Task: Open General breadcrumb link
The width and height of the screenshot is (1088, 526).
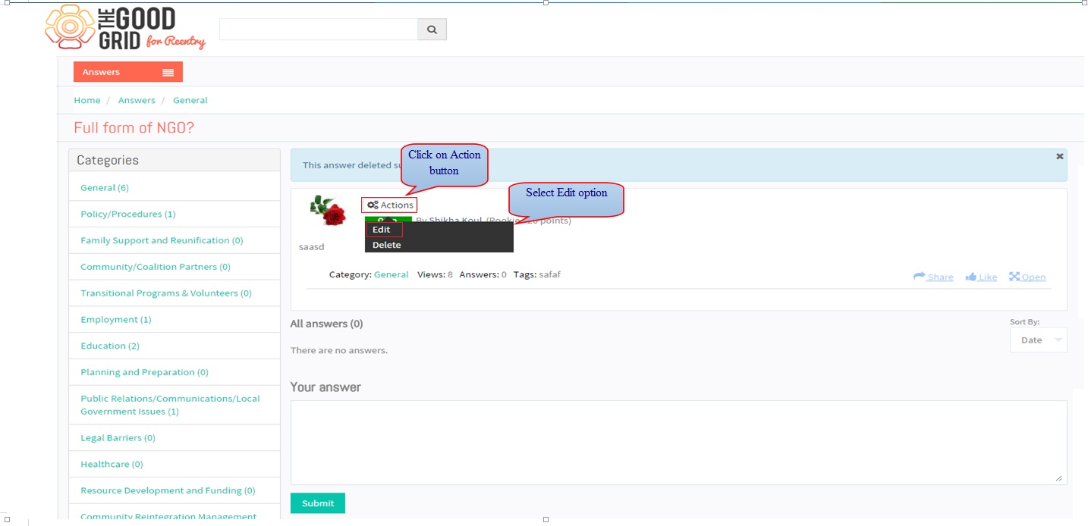Action: coord(190,100)
